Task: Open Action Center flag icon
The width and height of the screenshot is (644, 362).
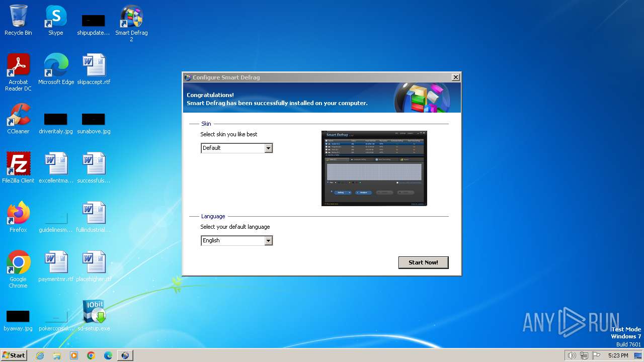Action: tap(597, 355)
